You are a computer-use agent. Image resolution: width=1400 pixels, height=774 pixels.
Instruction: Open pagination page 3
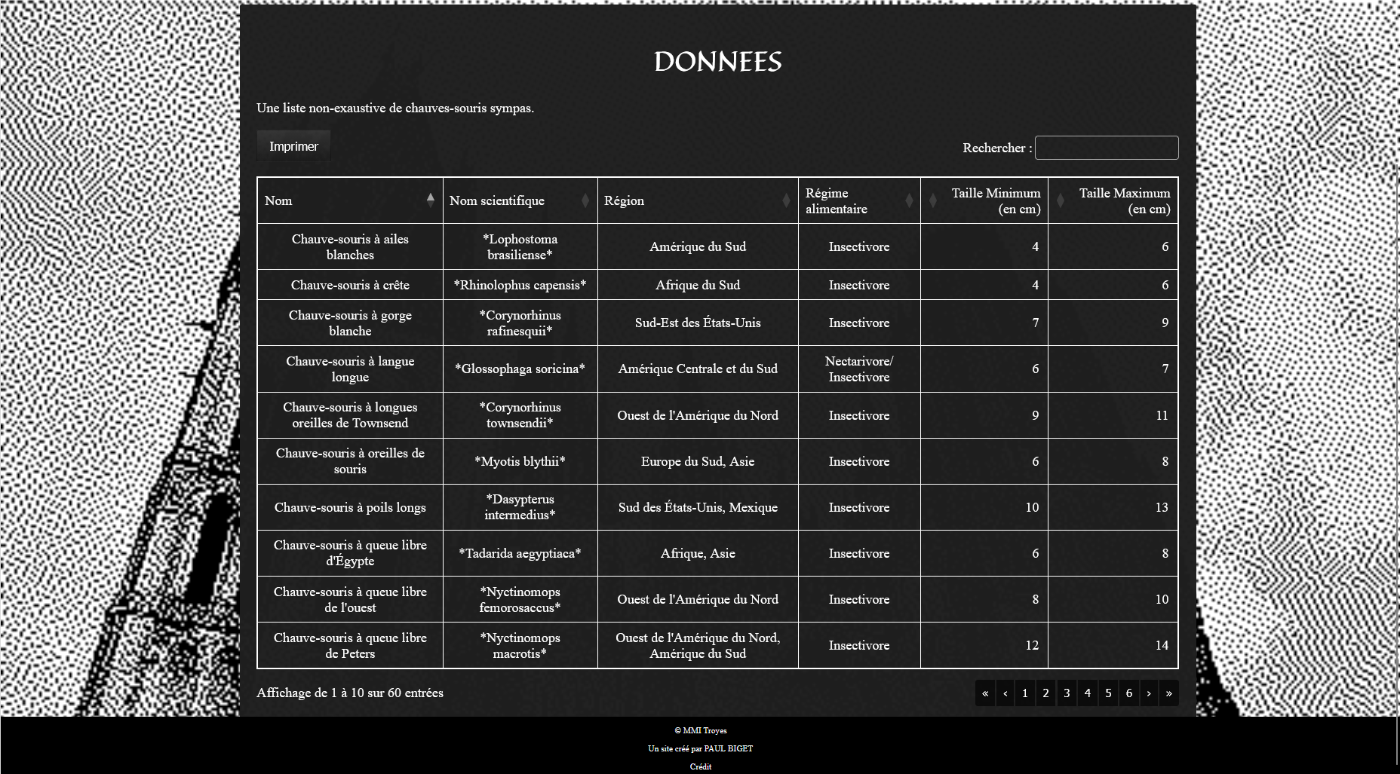point(1067,693)
